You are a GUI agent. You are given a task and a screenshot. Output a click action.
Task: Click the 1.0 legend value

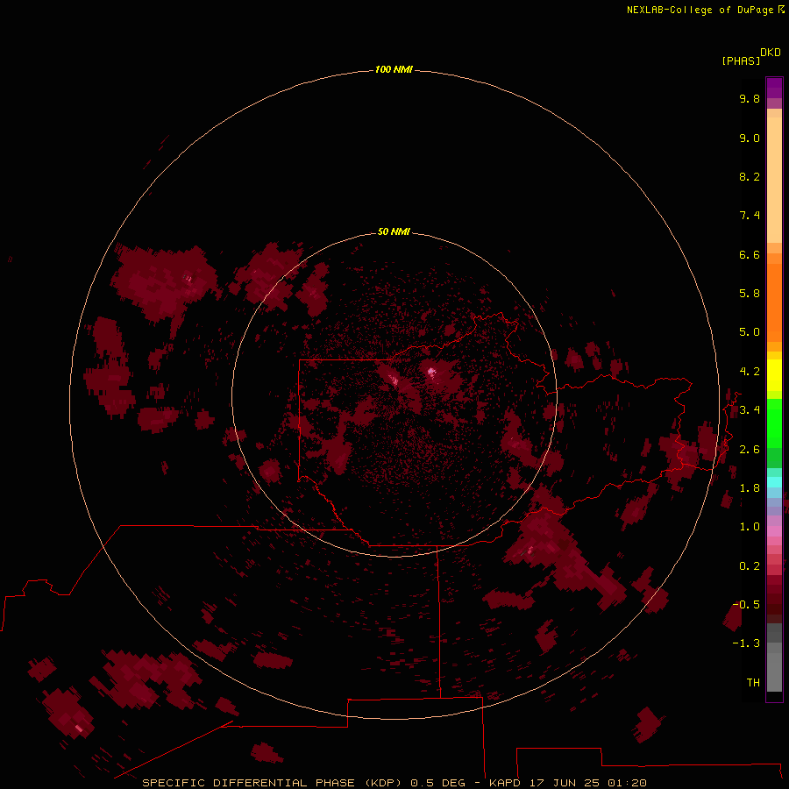750,527
